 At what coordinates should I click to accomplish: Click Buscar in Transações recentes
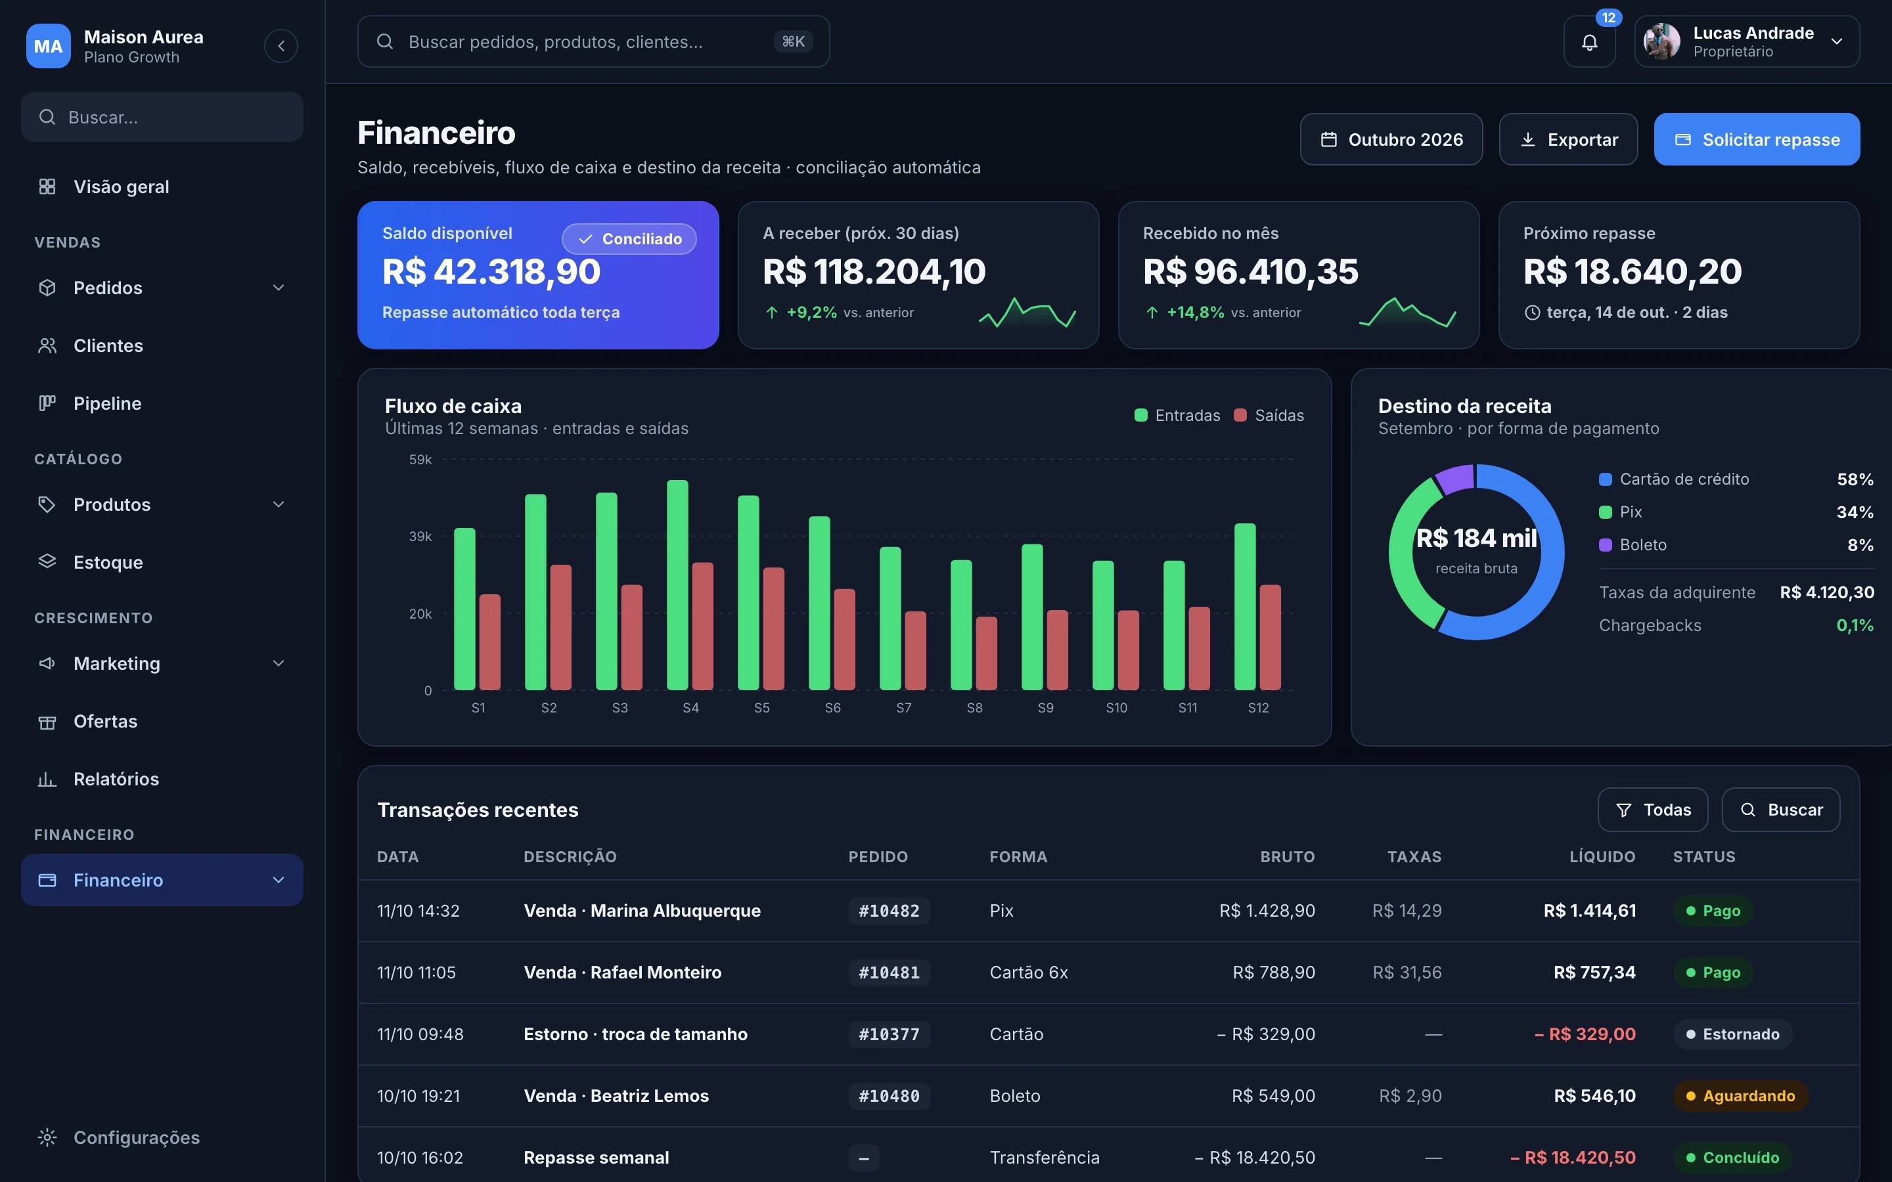[1781, 810]
